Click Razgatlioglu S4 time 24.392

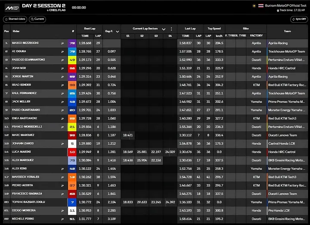coord(170,202)
